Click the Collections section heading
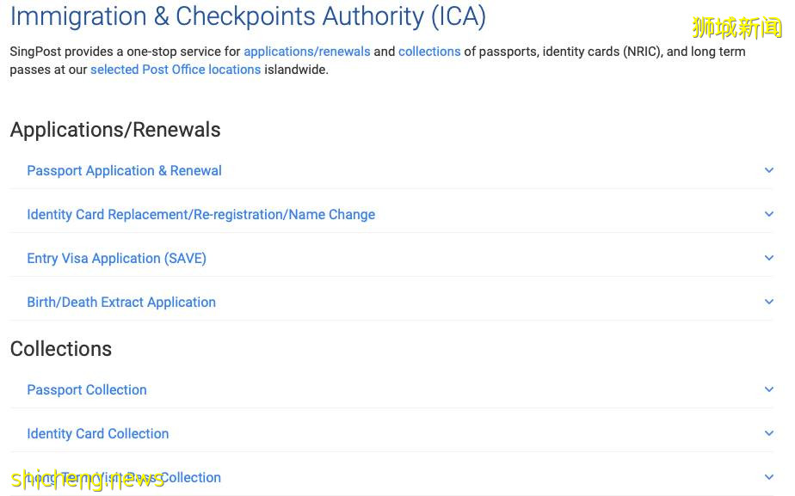 pyautogui.click(x=61, y=348)
